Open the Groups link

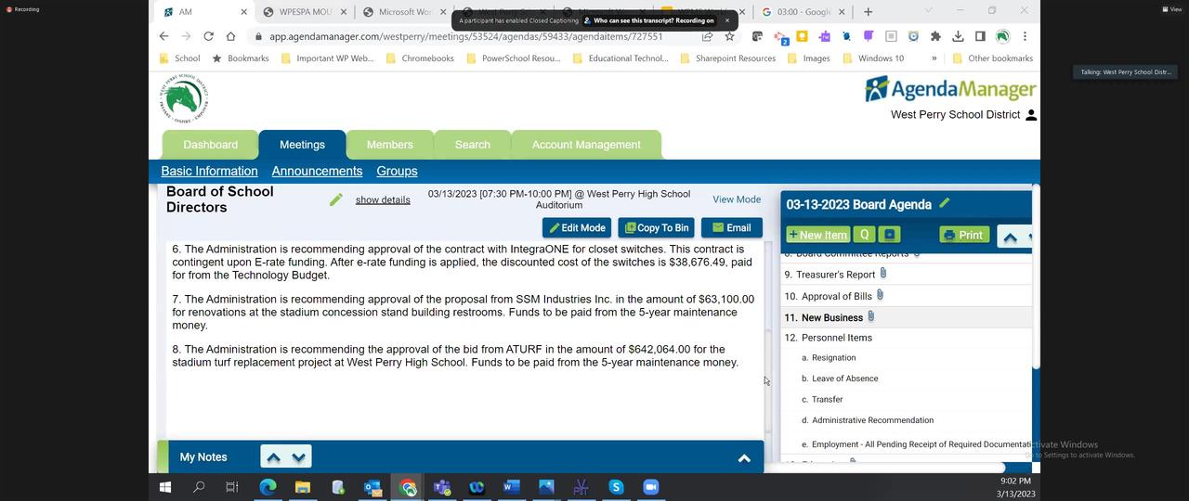click(x=397, y=171)
